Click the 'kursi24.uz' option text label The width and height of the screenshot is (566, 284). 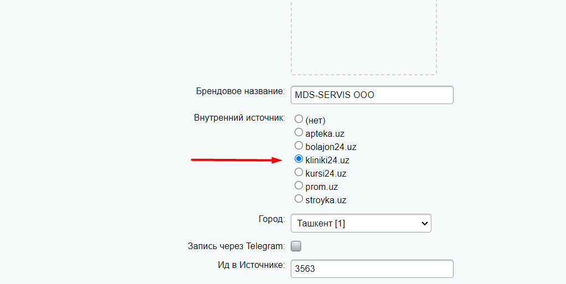click(x=326, y=173)
